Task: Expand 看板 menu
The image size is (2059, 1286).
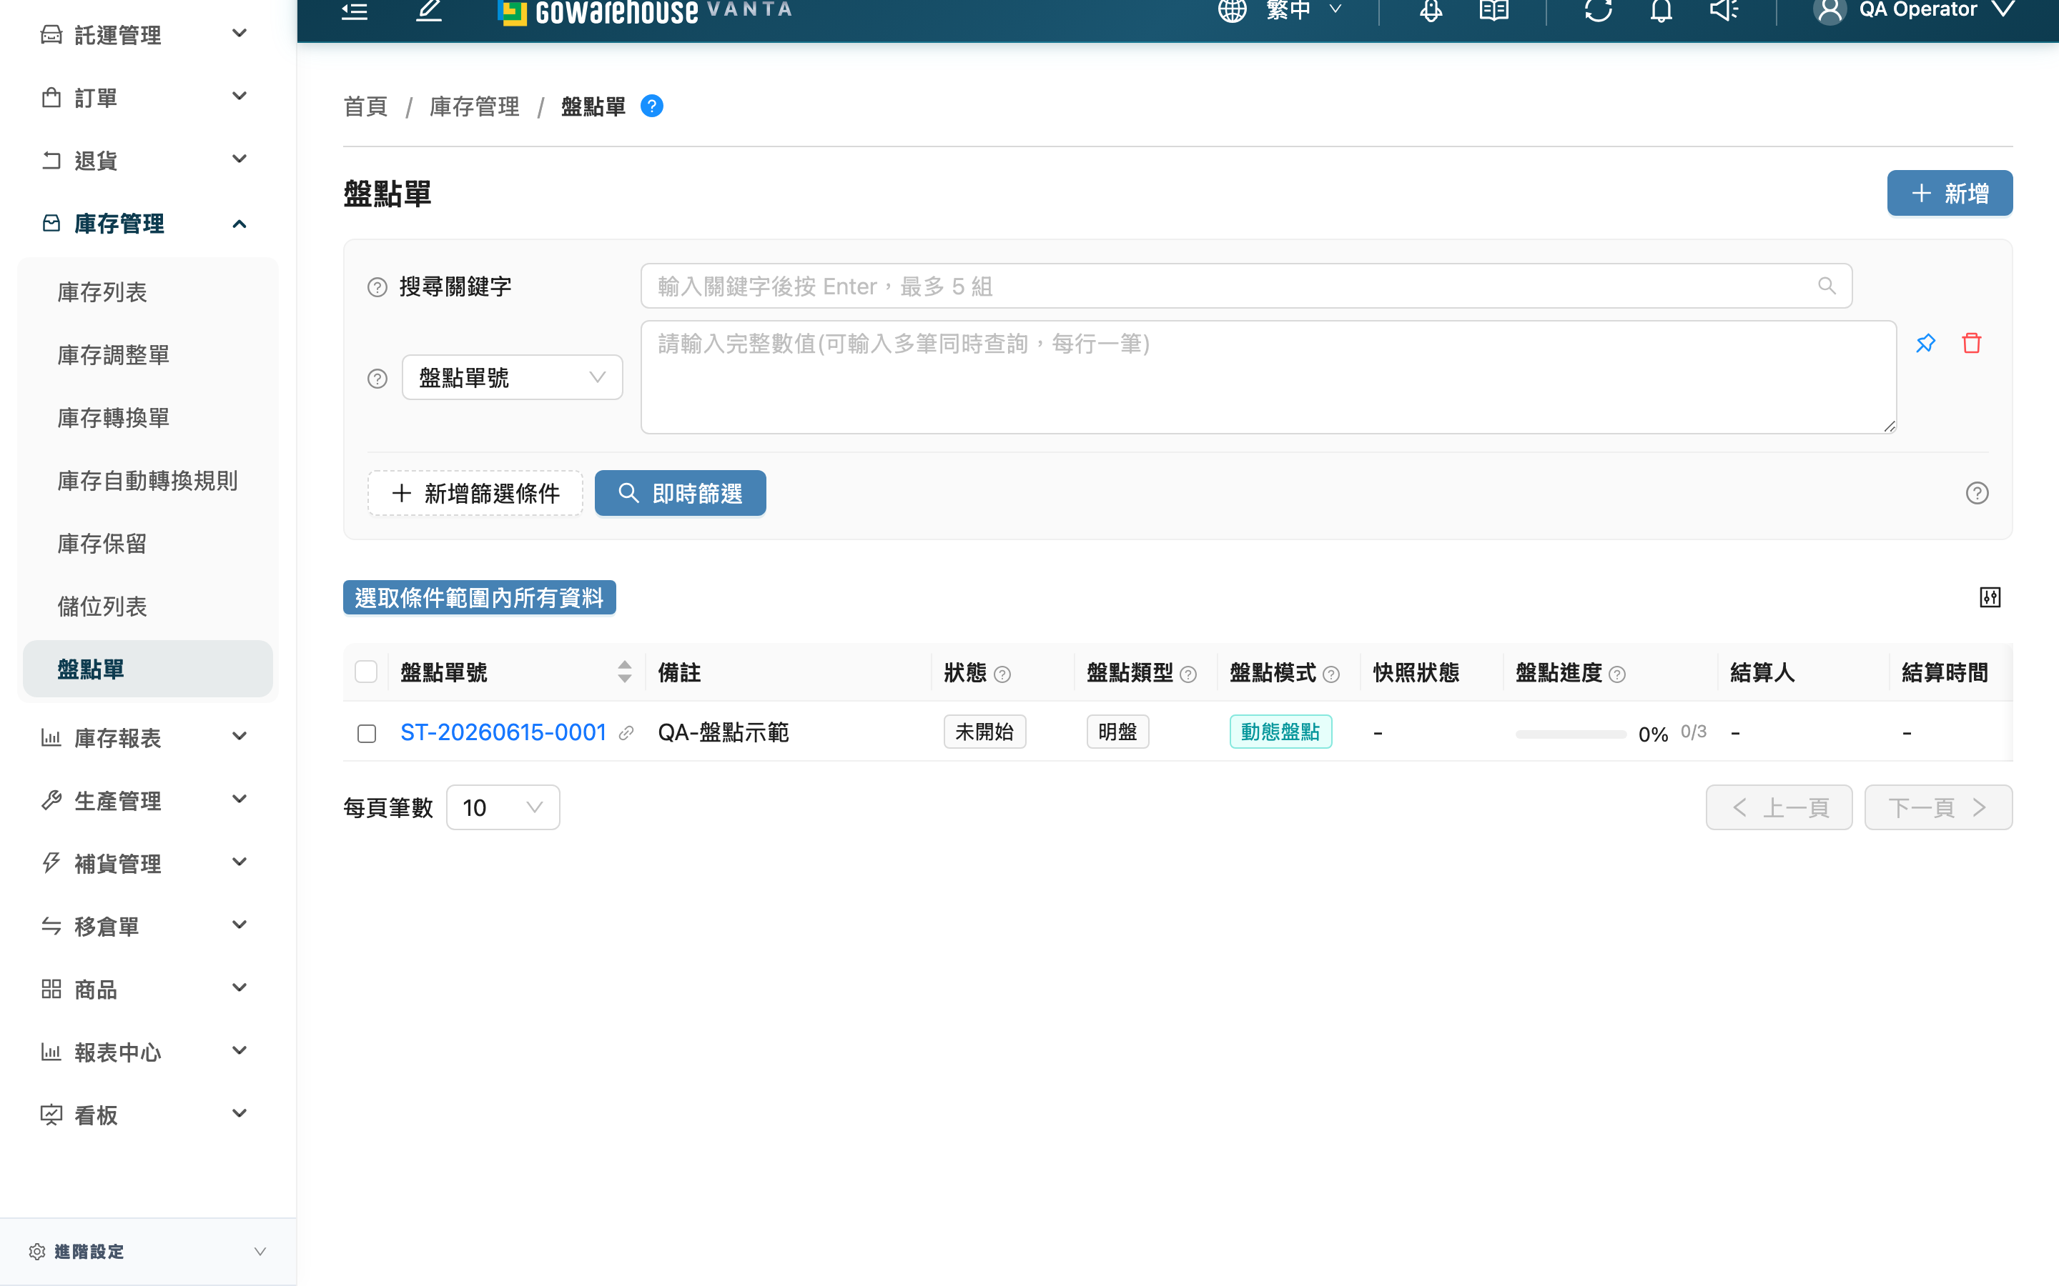Action: point(148,1115)
